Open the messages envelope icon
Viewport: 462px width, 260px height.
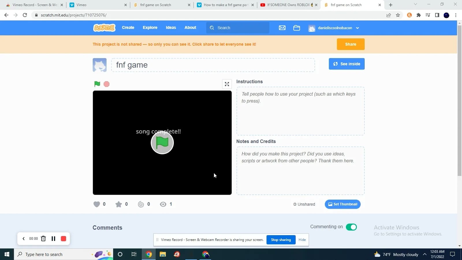[x=282, y=28]
